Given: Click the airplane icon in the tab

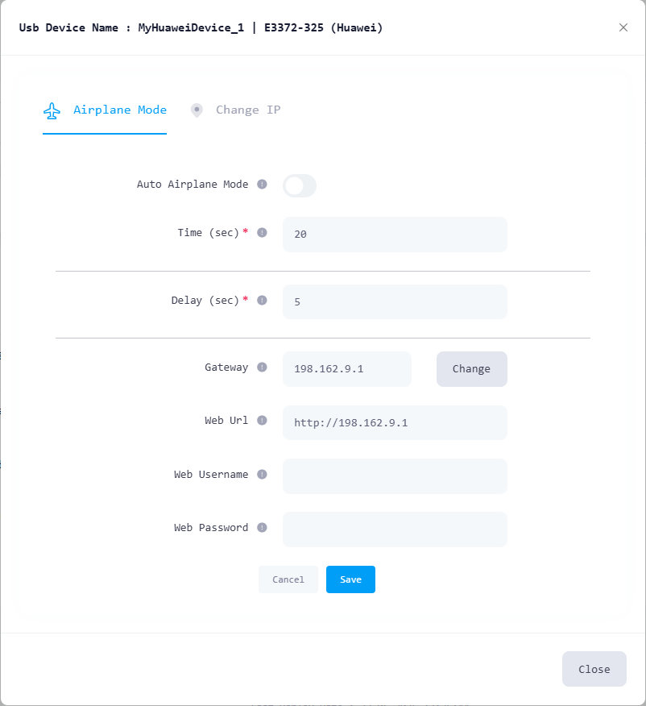Looking at the screenshot, I should [52, 110].
